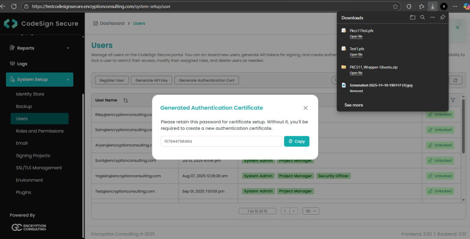Open the Plugins page

[x=23, y=192]
